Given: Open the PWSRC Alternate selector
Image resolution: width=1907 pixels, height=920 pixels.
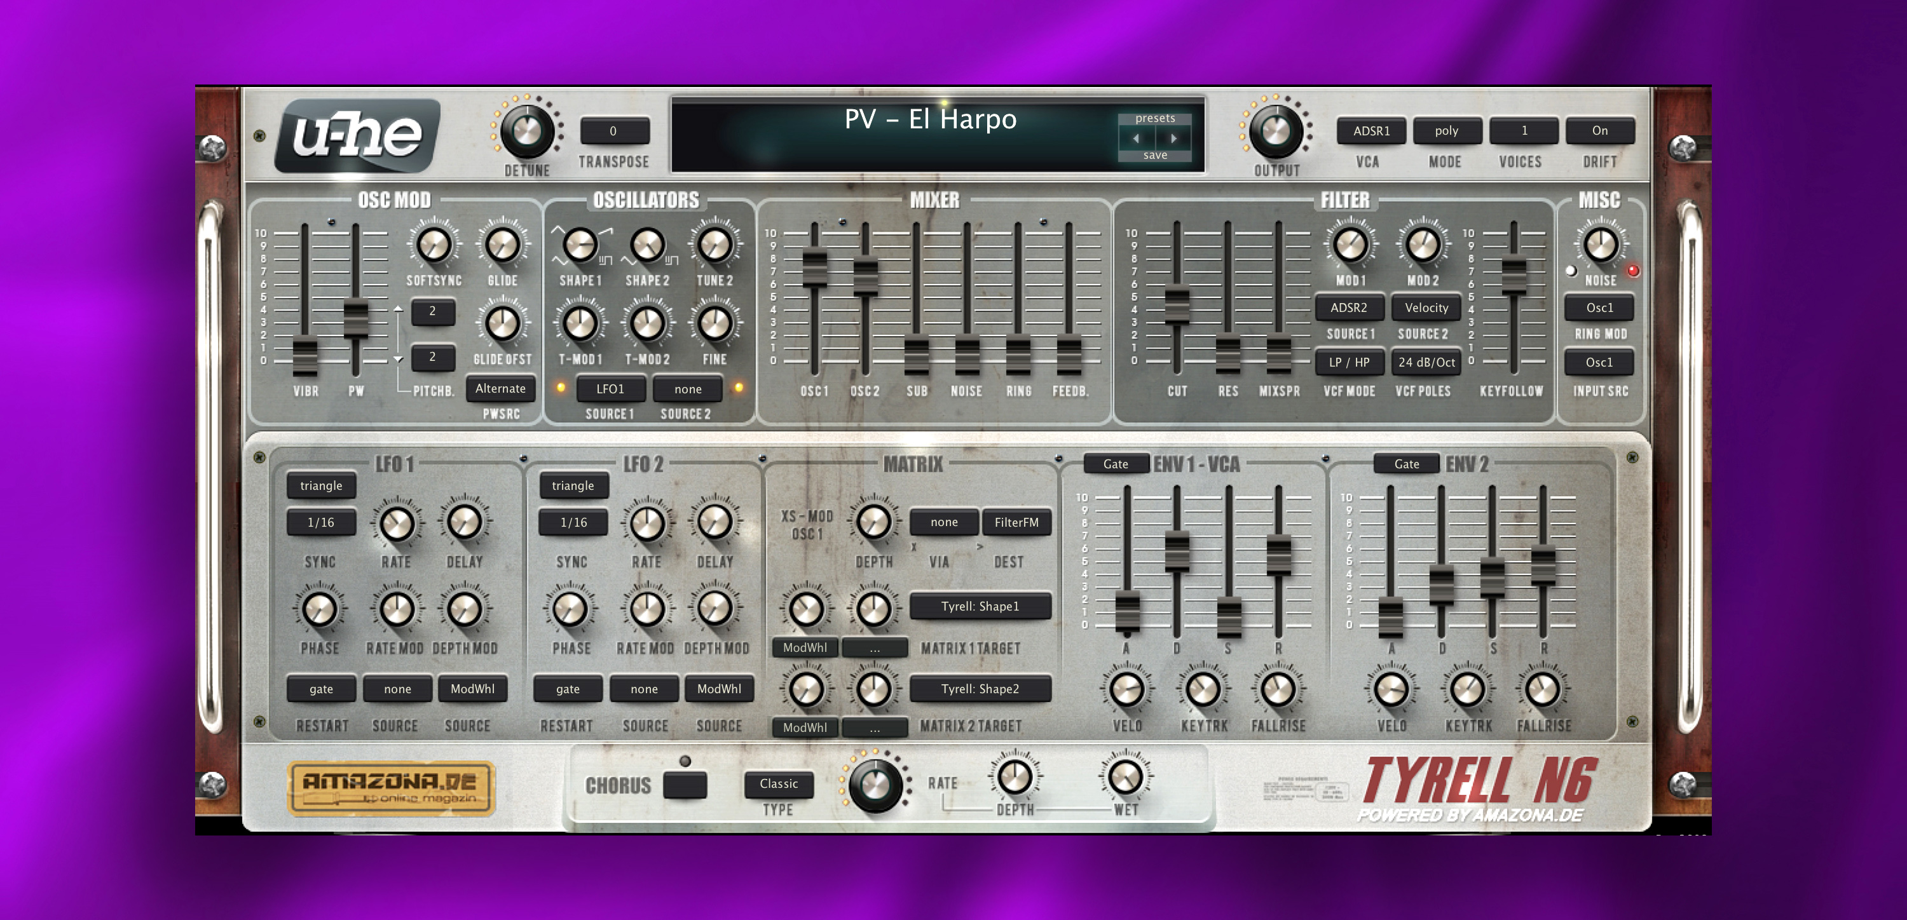Looking at the screenshot, I should (x=500, y=389).
